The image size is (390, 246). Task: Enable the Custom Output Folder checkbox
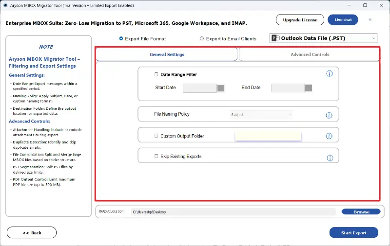click(156, 136)
